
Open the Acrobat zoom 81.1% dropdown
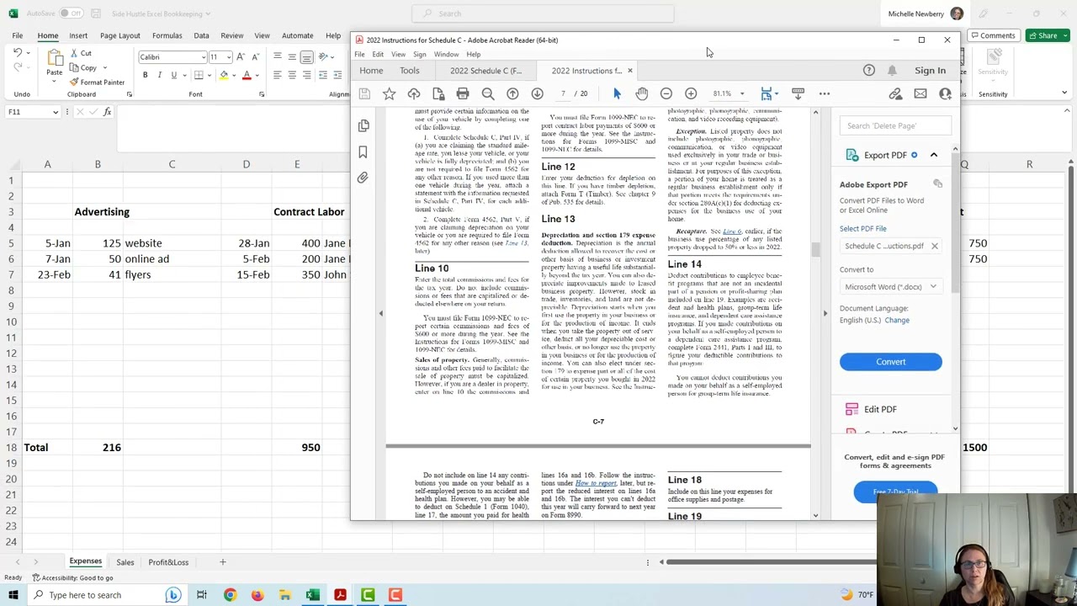coord(741,93)
